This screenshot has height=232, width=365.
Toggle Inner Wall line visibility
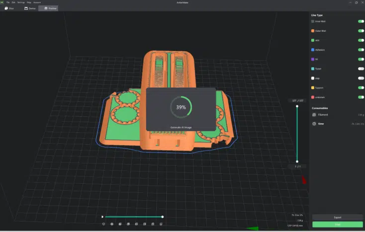361,21
